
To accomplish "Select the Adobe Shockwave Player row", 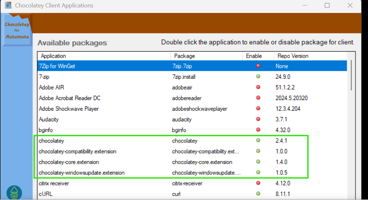I will pos(97,108).
